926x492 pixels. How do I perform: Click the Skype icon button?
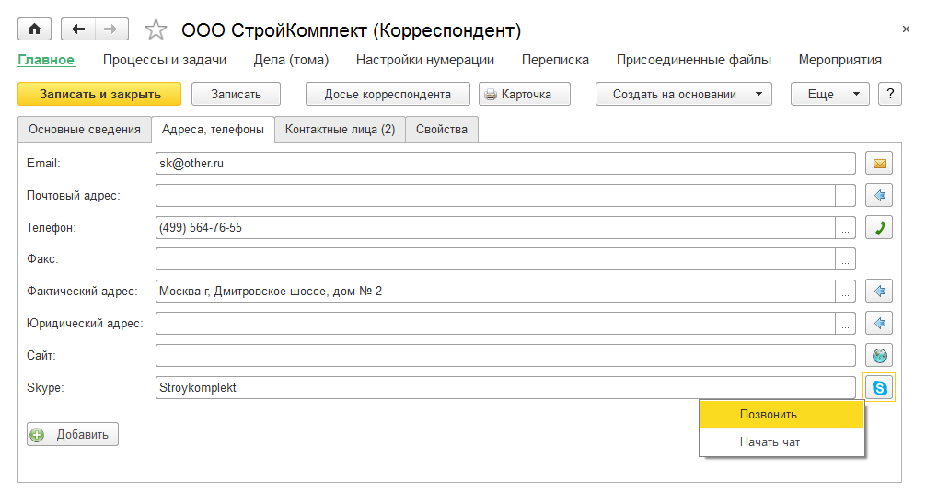[879, 388]
